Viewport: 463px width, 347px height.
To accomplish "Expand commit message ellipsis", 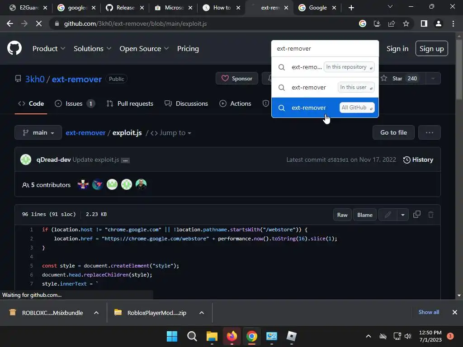I will coord(126,160).
